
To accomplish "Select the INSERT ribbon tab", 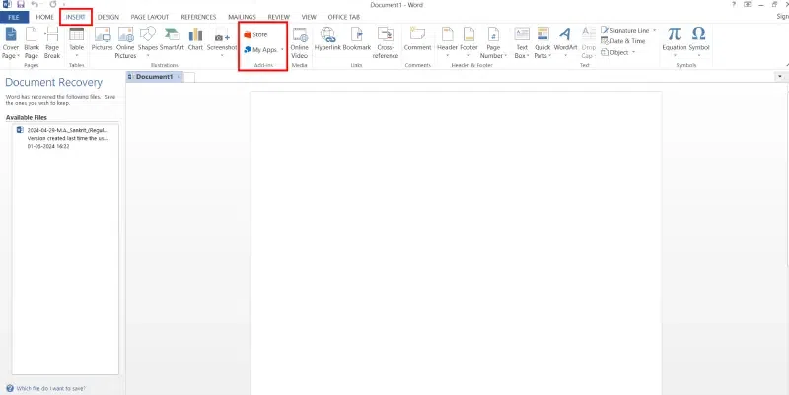I will click(x=76, y=17).
